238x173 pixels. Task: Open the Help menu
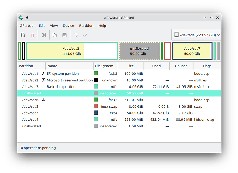(102, 26)
